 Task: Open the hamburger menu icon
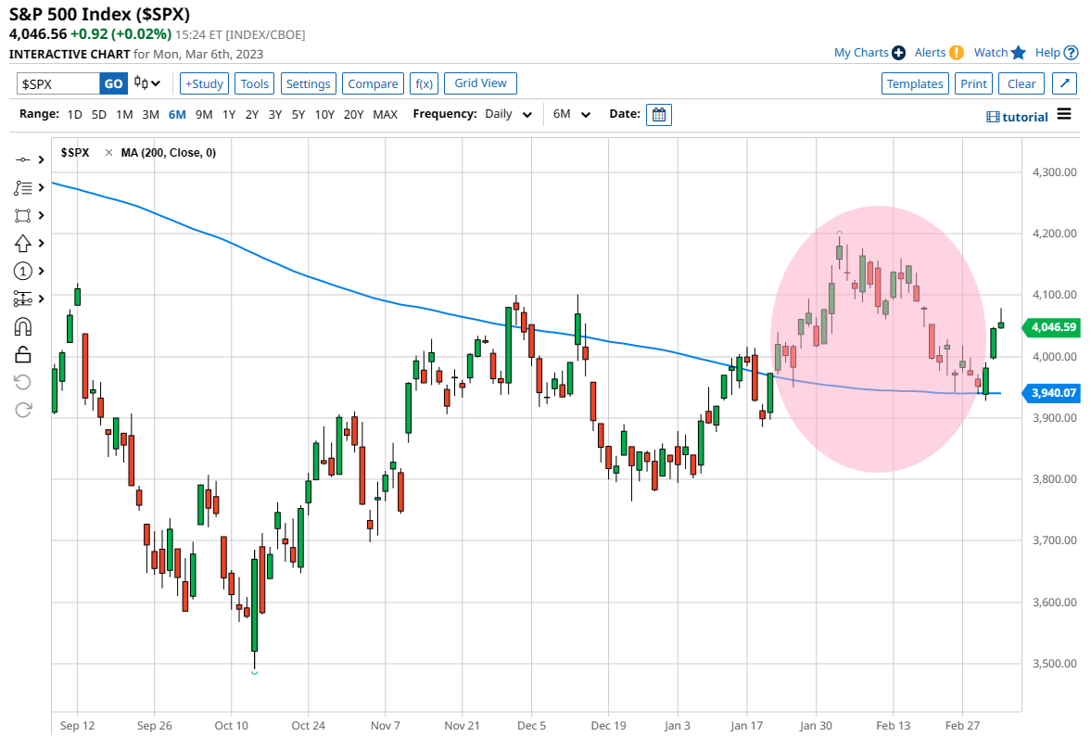(1064, 114)
